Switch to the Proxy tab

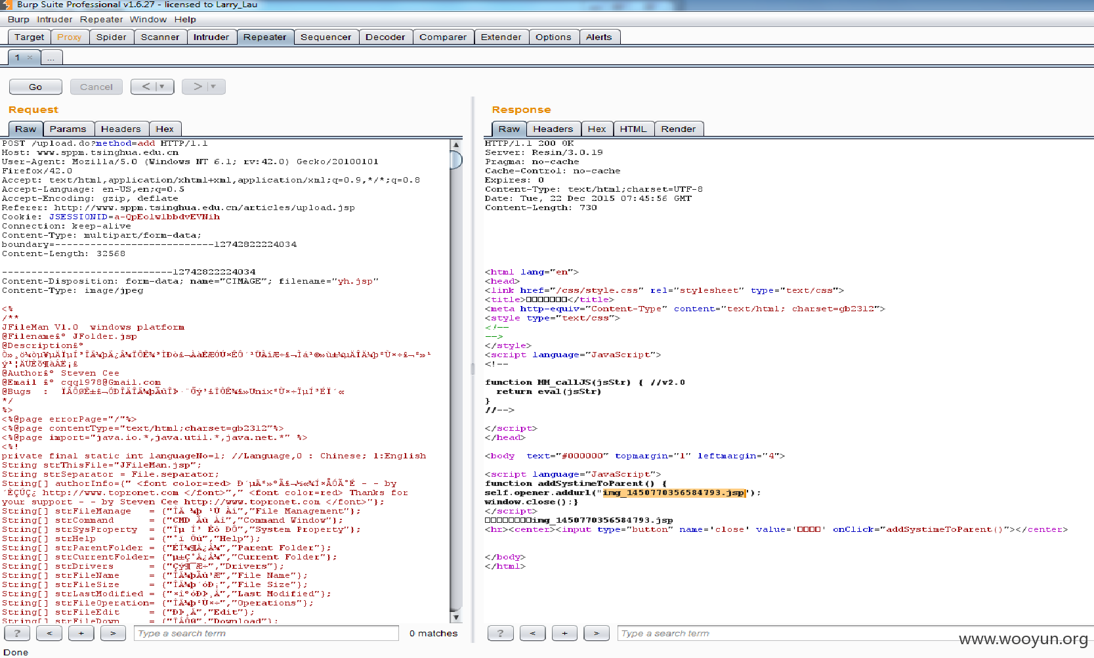[x=69, y=37]
